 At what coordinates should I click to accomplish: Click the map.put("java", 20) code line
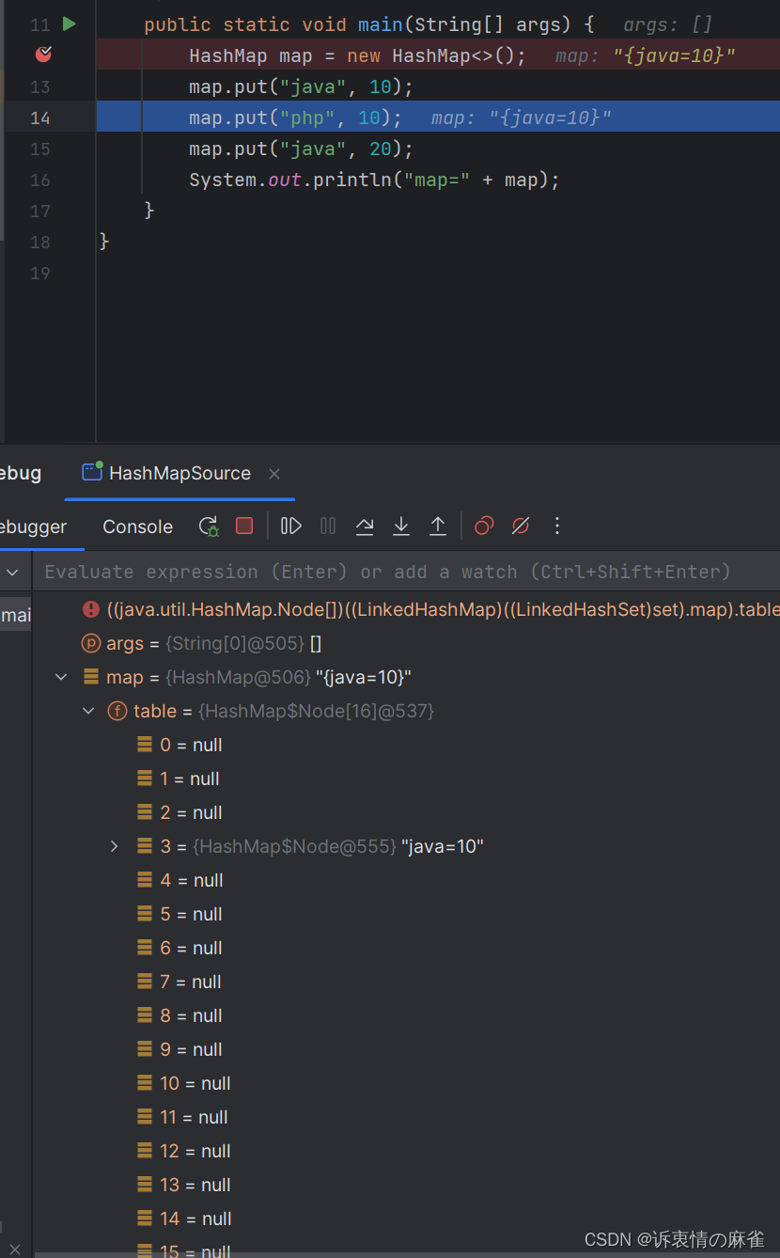click(301, 149)
